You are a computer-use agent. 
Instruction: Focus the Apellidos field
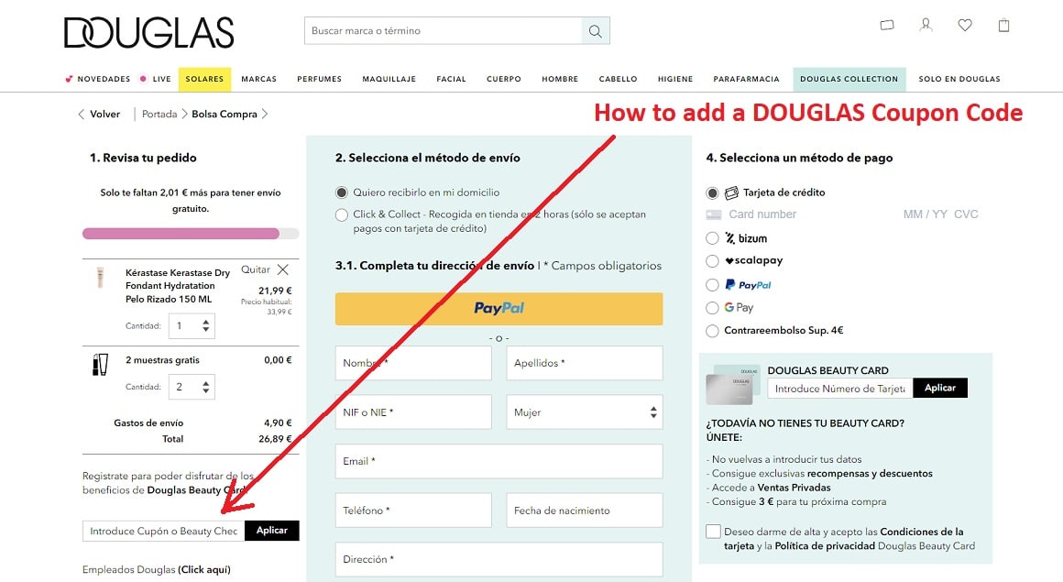pos(585,363)
